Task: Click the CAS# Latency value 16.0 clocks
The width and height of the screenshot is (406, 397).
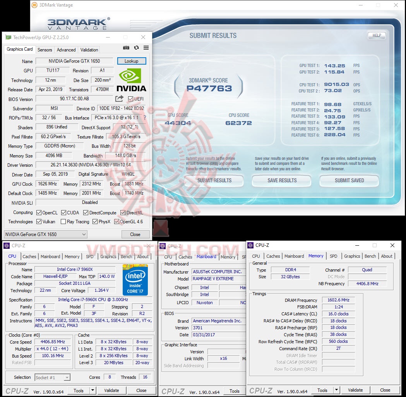Action: (338, 314)
